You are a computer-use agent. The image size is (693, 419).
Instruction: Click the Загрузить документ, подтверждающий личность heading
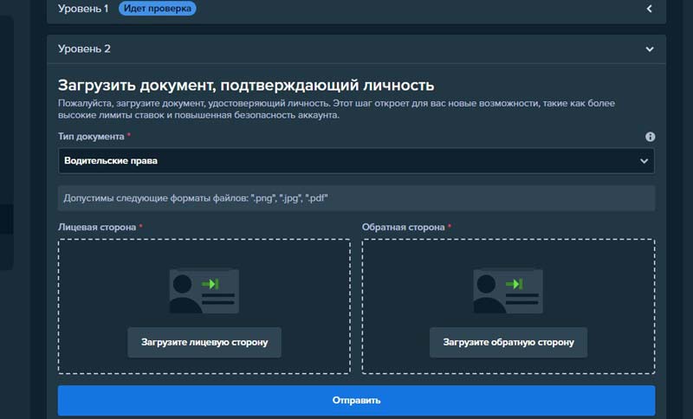pyautogui.click(x=246, y=85)
